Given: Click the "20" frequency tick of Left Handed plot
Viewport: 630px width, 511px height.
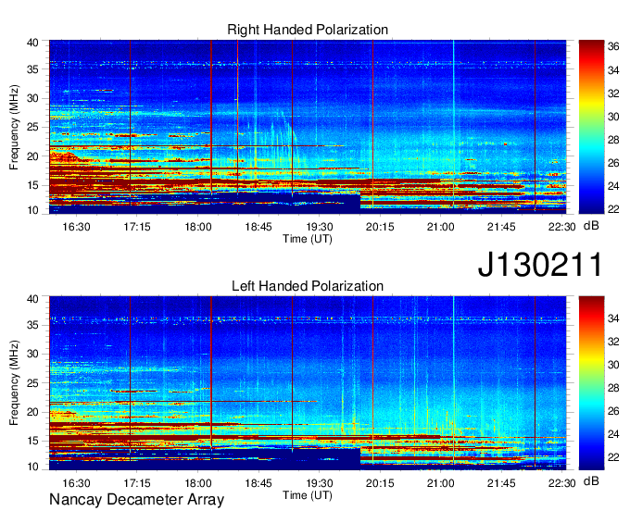Looking at the screenshot, I should click(32, 412).
